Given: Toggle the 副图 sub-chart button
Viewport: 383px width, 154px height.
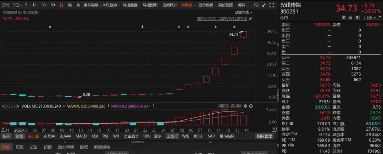Looking at the screenshot, I should [19, 136].
